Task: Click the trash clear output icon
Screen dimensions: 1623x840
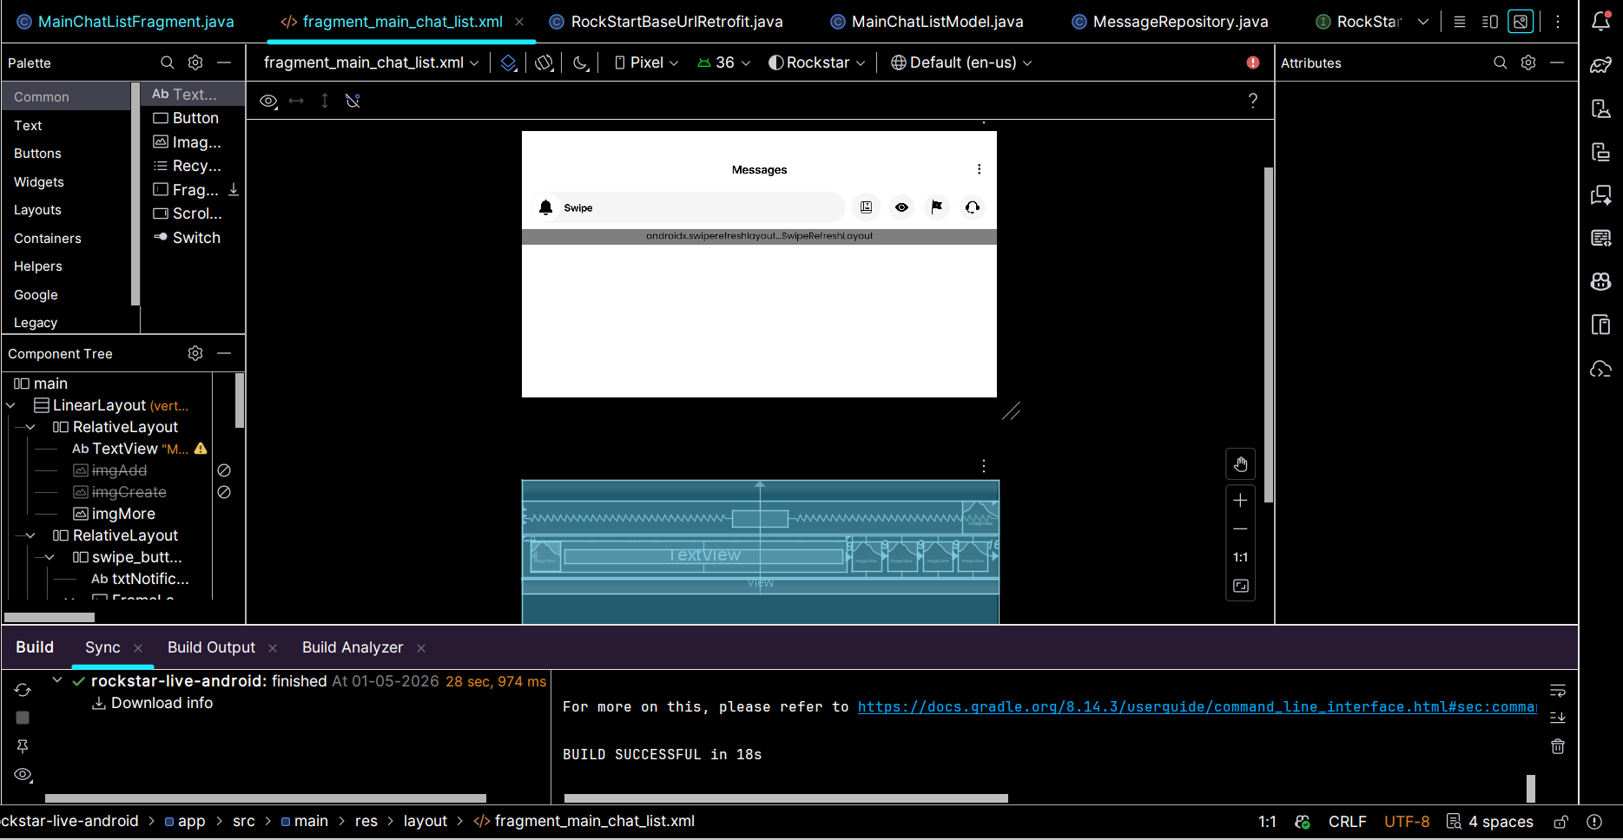Action: point(1558,746)
